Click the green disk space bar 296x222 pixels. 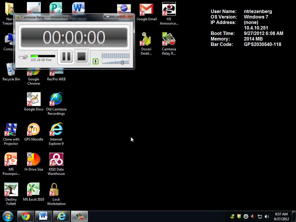43,56
